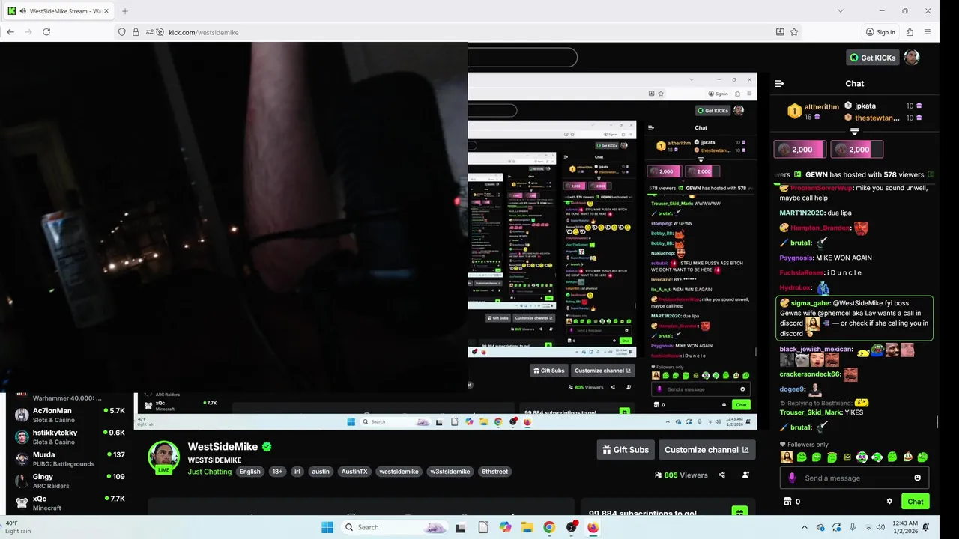
Task: Select the 6thstreet tag
Action: pyautogui.click(x=495, y=472)
